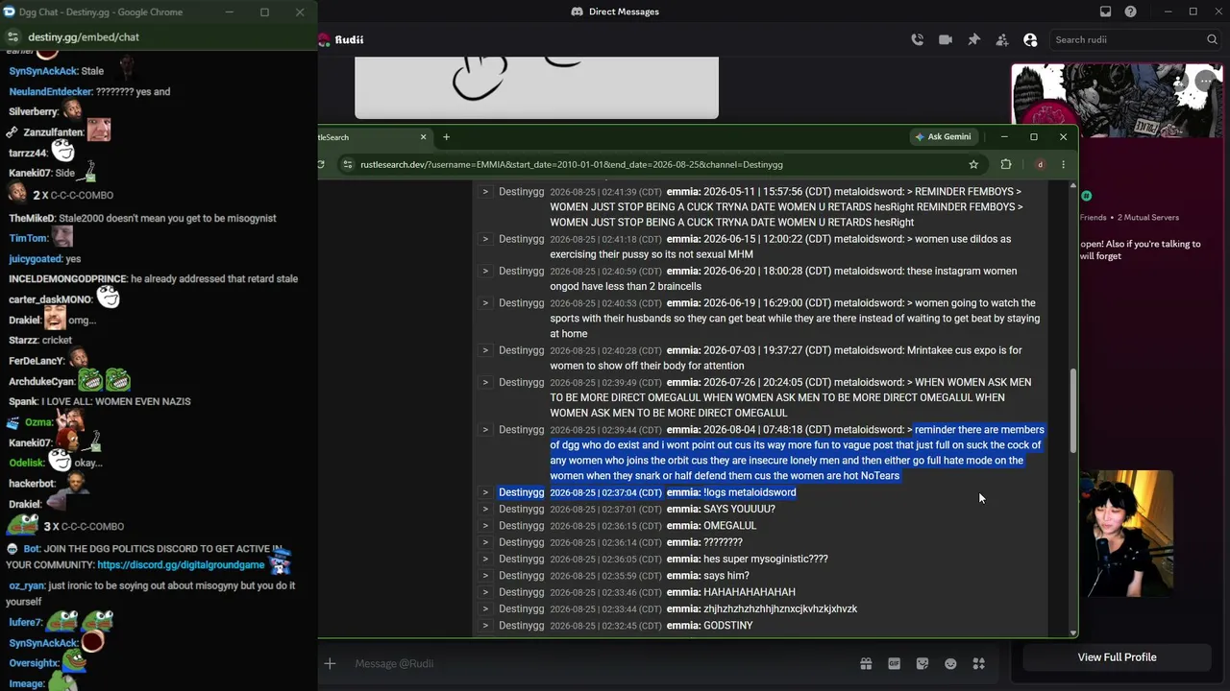
Task: Click the 'Direct Messages' title label
Action: click(624, 12)
